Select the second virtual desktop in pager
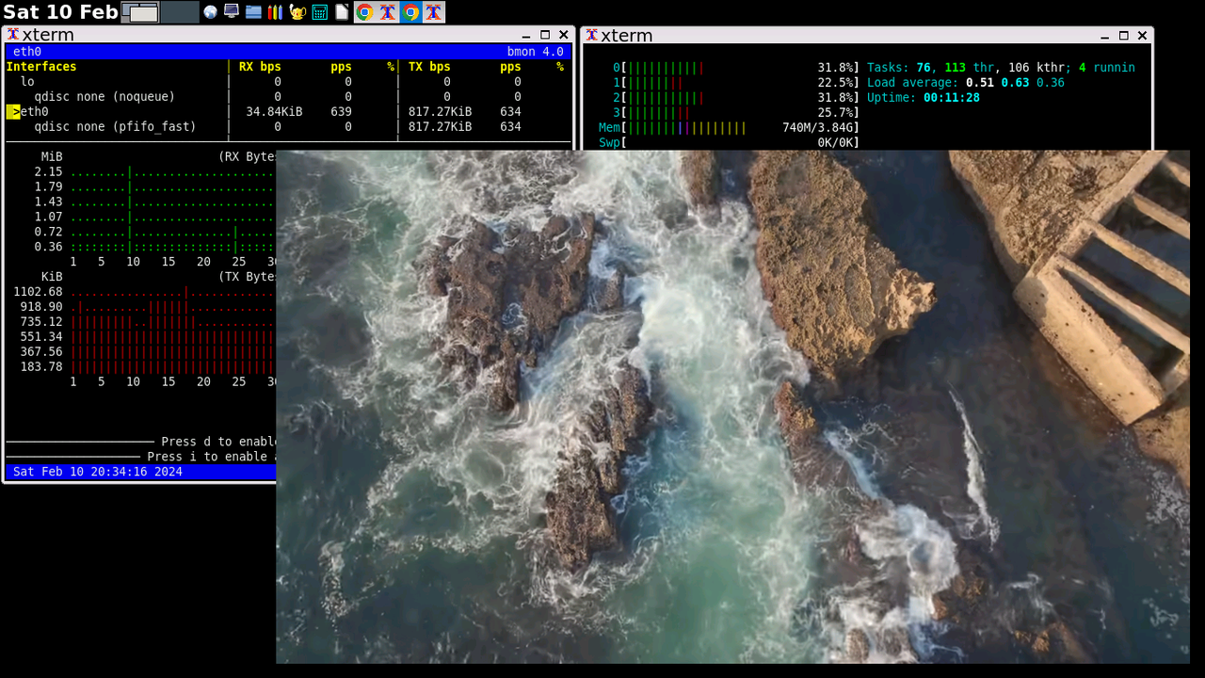The height and width of the screenshot is (678, 1205). tap(180, 12)
